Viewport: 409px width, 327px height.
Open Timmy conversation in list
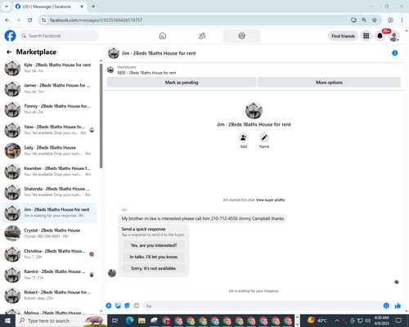[49, 109]
